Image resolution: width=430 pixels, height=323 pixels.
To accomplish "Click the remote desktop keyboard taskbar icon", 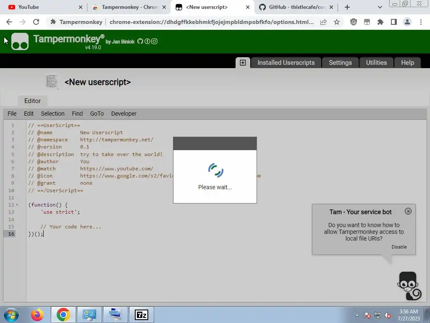I will 115,315.
